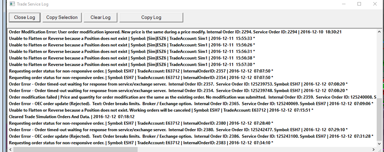Image resolution: width=384 pixels, height=152 pixels.
Task: Maximize the Trade Service Log window
Action: (x=359, y=4)
